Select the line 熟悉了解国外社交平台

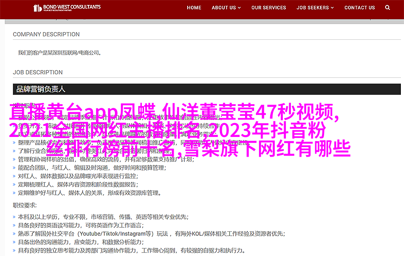click(x=152, y=234)
